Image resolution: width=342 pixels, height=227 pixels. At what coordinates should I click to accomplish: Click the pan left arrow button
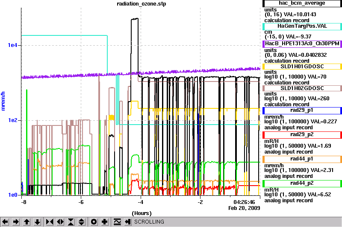(5, 222)
